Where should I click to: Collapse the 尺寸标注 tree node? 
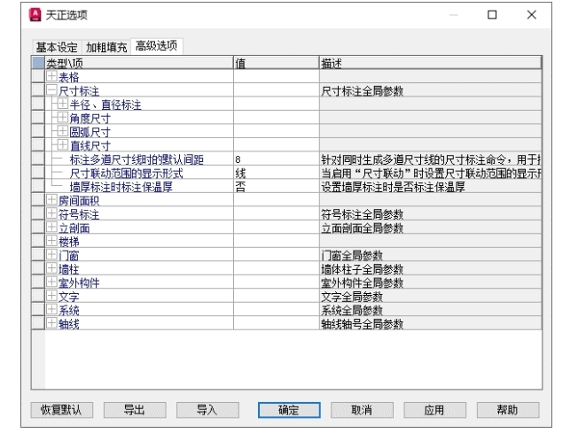point(51,90)
